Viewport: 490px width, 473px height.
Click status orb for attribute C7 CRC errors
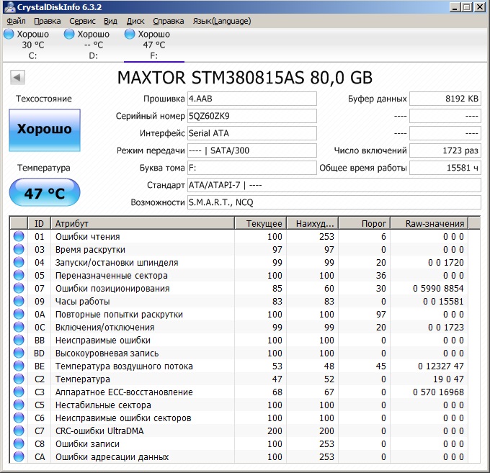19,431
